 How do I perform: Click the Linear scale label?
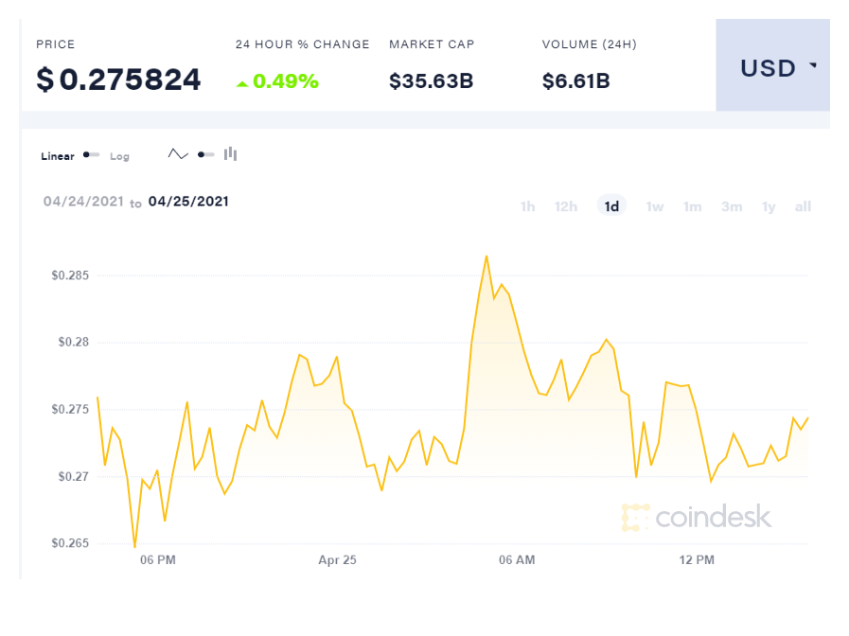pyautogui.click(x=58, y=156)
